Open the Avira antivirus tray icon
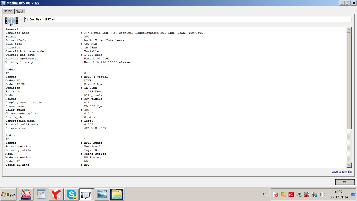This screenshot has width=357, height=201. tap(291, 194)
